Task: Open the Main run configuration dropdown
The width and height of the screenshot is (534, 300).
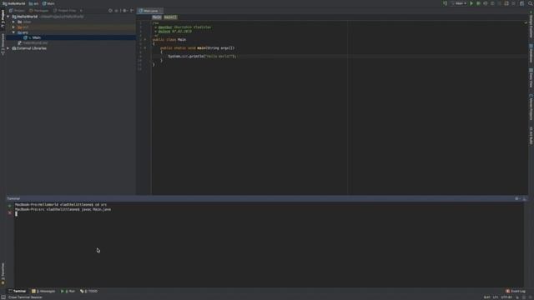Action: 460,3
